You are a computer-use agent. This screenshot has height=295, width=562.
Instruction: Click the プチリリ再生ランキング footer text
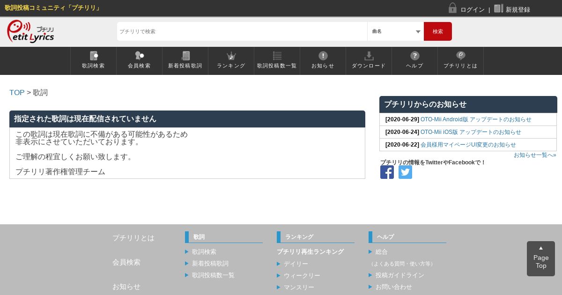tap(310, 252)
